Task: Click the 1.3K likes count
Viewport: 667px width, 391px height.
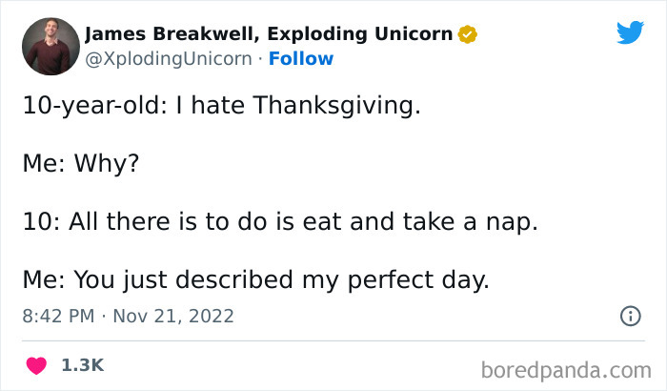Action: [x=83, y=365]
